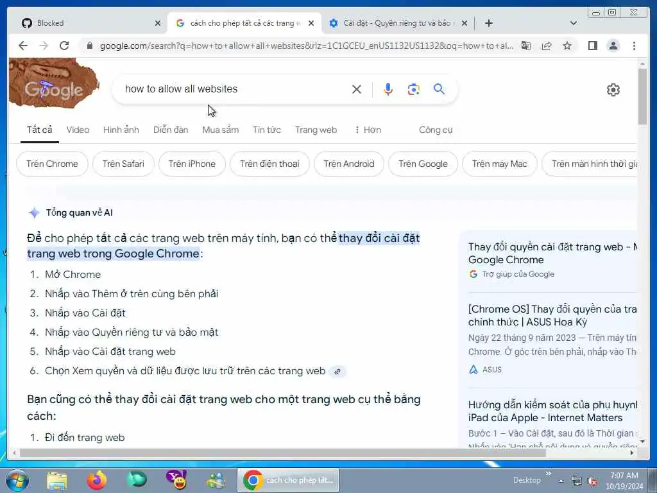Select the Tin tức search tab

pyautogui.click(x=266, y=130)
